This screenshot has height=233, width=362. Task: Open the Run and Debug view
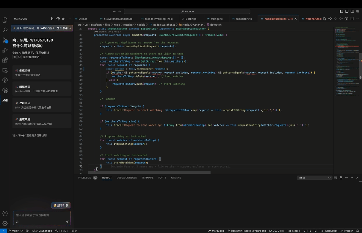[x=5, y=50]
